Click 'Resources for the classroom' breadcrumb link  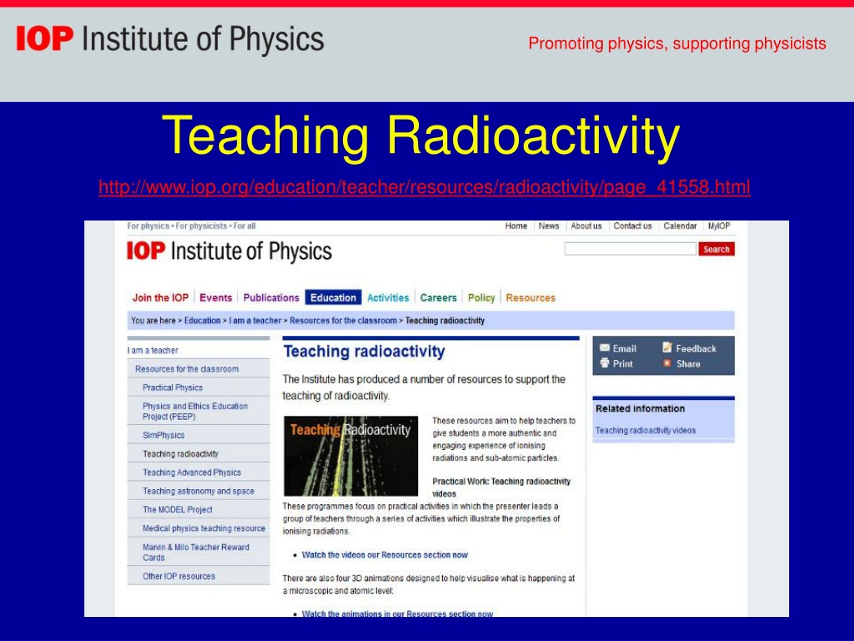[343, 321]
